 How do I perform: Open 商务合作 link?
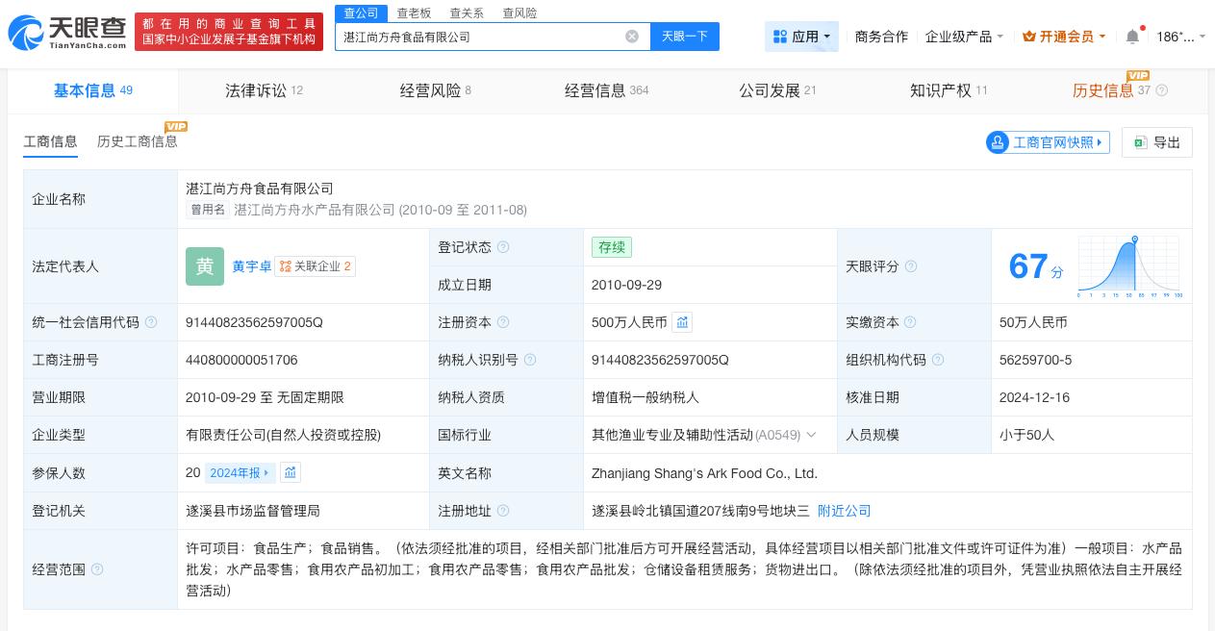point(881,37)
